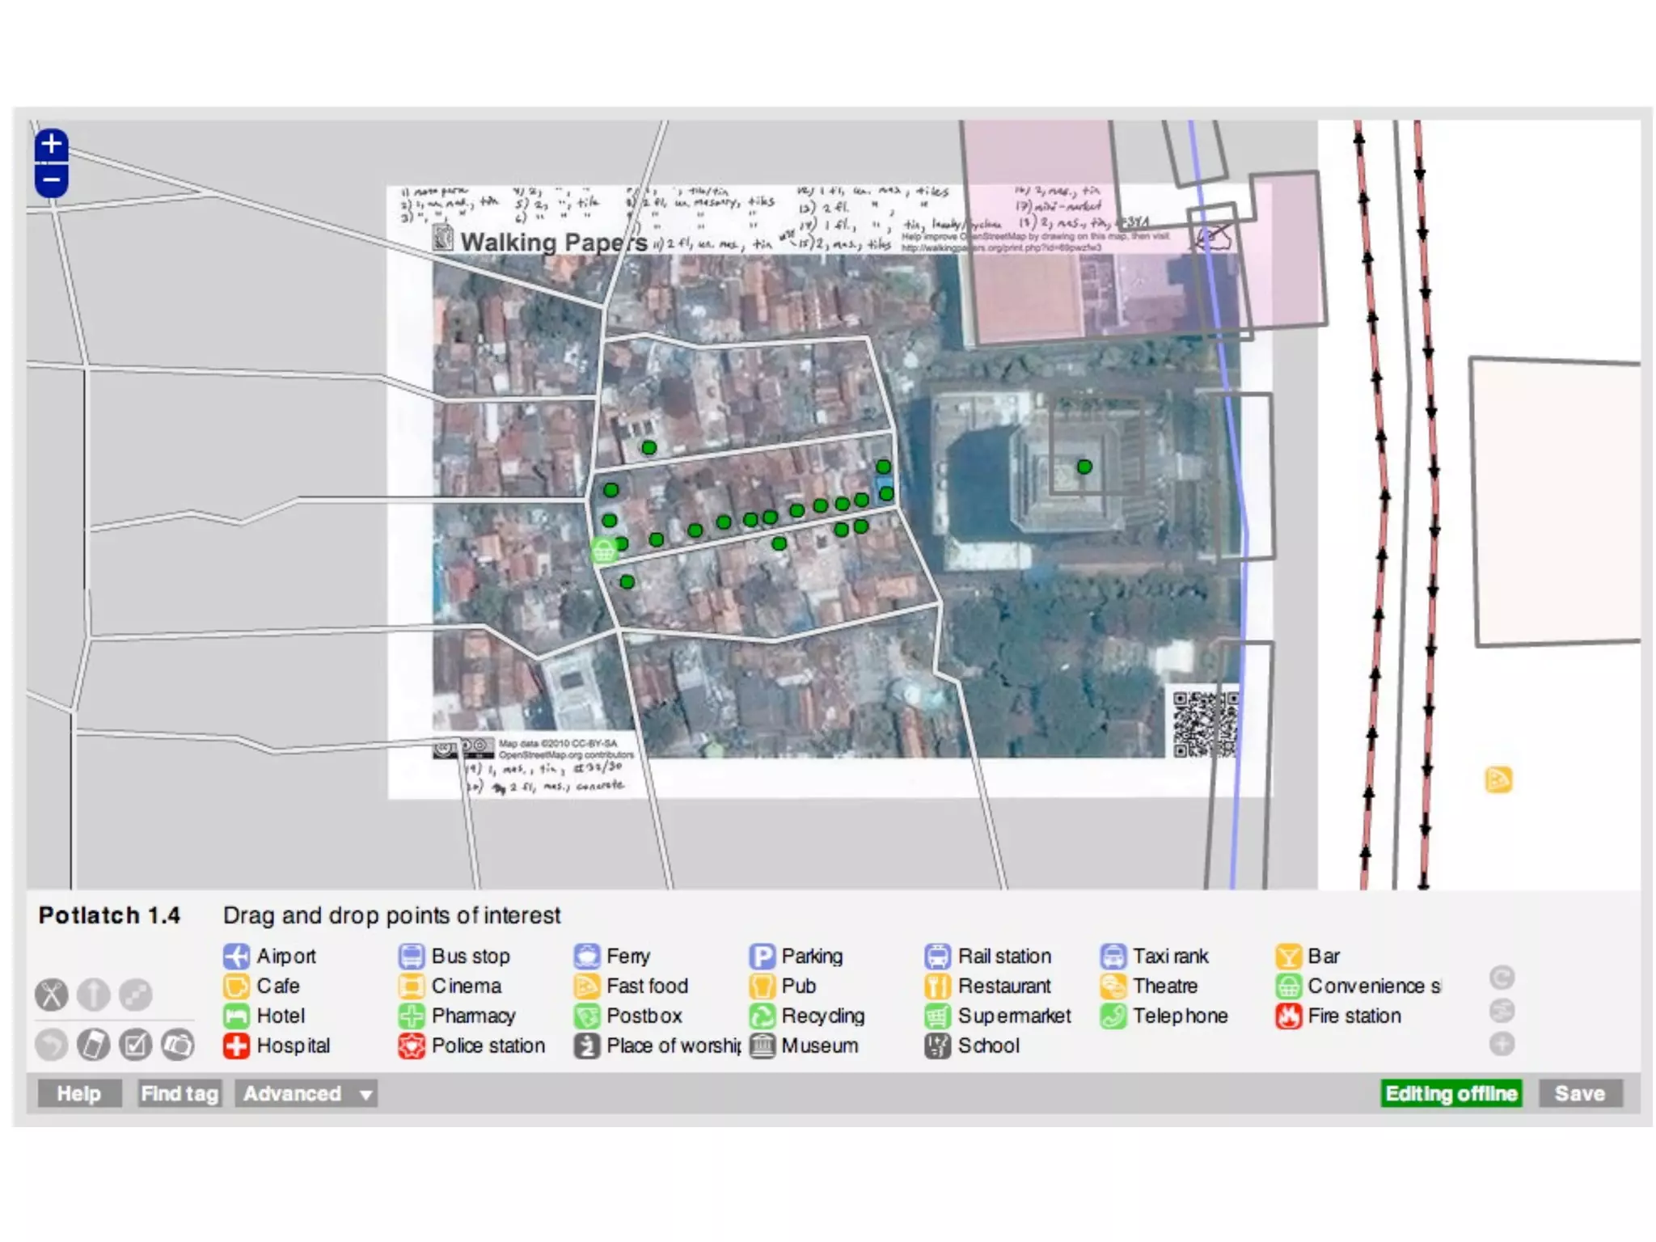Click the scissors split-way icon
Viewport: 1656px width, 1242px height.
(52, 995)
